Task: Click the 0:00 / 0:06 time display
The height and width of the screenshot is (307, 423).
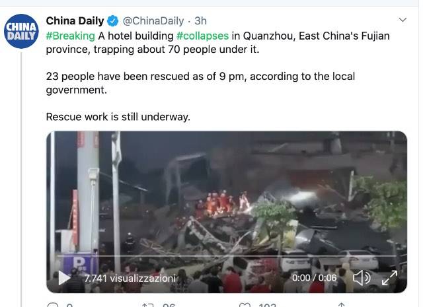Action: (315, 278)
